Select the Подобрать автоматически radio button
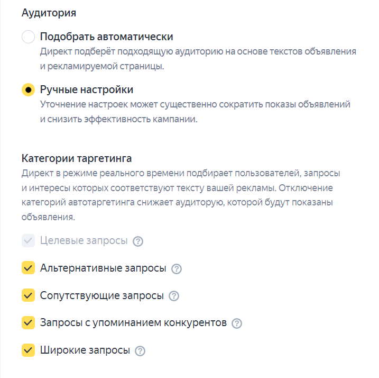This screenshot has height=378, width=379. [x=28, y=37]
